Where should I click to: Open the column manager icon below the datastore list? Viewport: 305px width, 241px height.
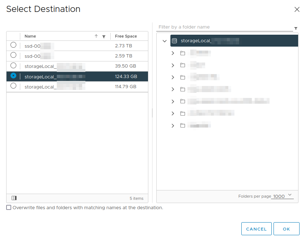click(x=14, y=198)
